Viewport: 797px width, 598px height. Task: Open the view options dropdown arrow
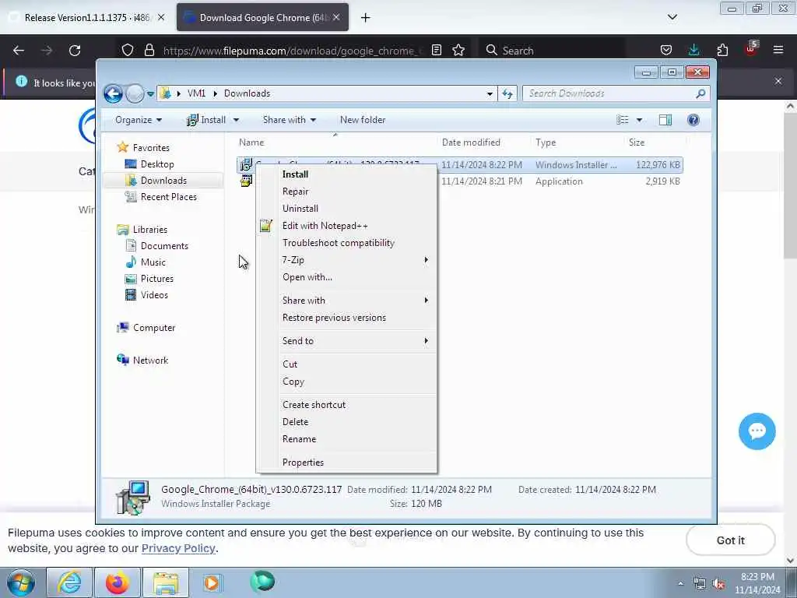pos(639,120)
